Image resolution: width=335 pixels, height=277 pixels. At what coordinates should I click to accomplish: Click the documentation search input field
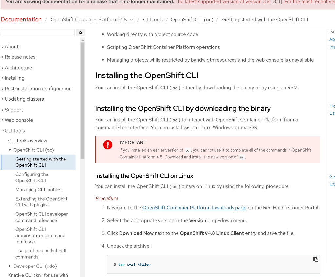coord(38,33)
